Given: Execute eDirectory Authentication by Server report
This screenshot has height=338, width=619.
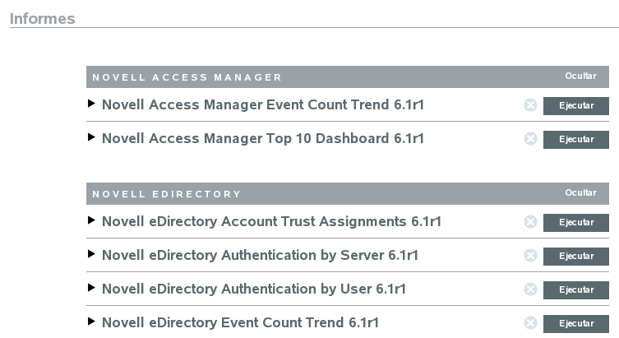Looking at the screenshot, I should pyautogui.click(x=575, y=257).
